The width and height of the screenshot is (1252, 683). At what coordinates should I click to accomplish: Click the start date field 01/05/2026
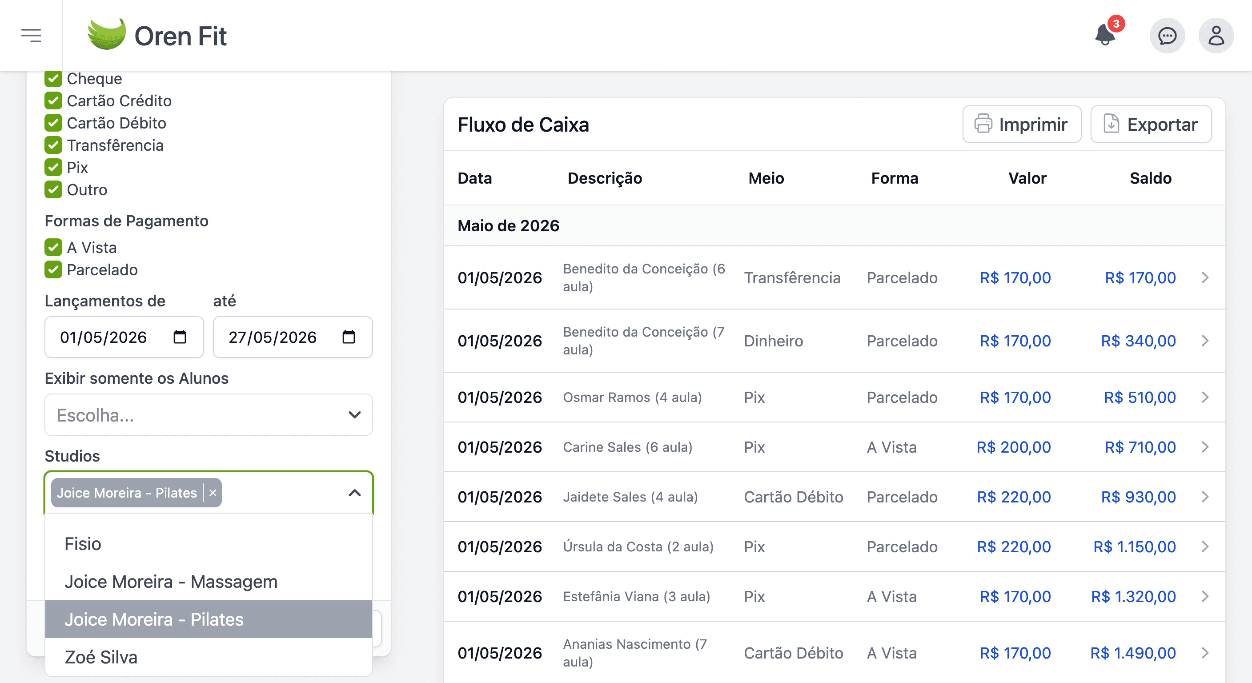(124, 337)
